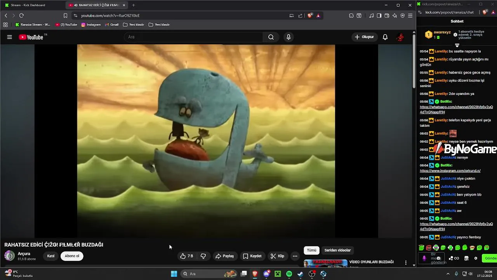Open the Arçura channel avatar
Screen dimensions: 497x280
click(x=9, y=255)
